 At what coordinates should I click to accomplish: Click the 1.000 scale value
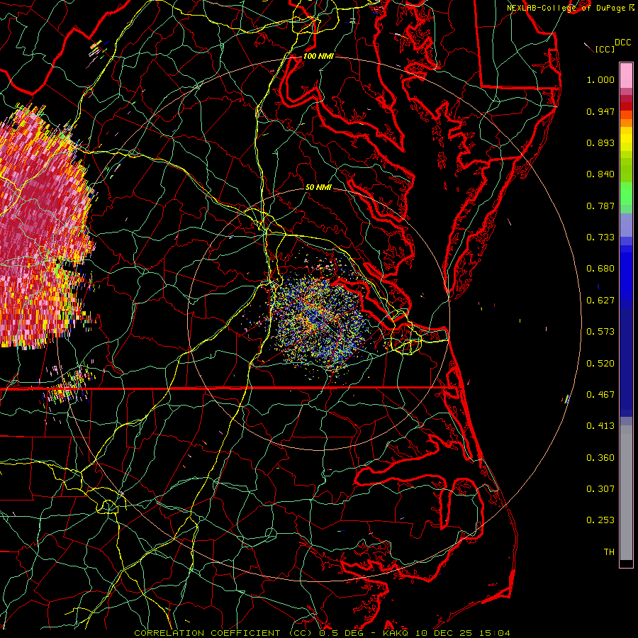(600, 79)
